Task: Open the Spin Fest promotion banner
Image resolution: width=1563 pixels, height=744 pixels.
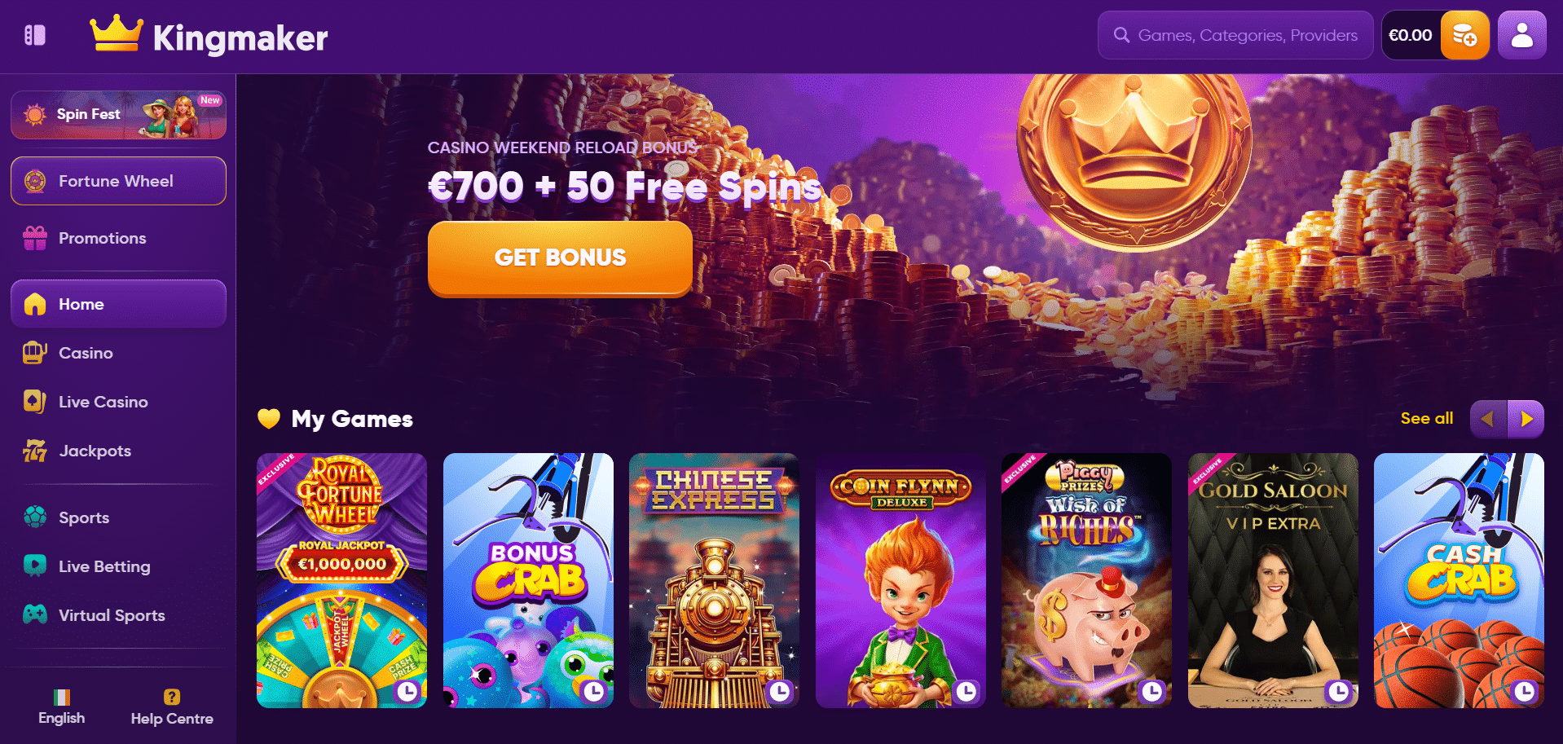Action: point(118,115)
